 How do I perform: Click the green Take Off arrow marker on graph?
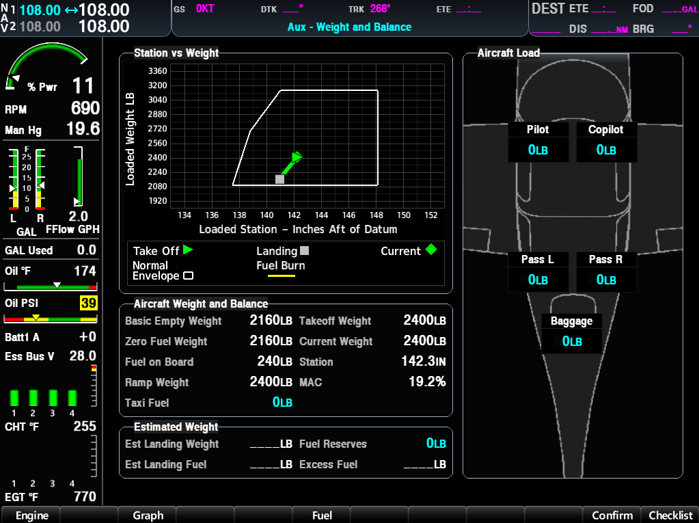tap(296, 158)
